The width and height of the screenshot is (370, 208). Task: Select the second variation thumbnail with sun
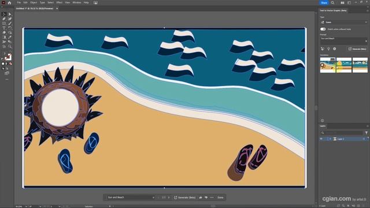[x=344, y=65]
